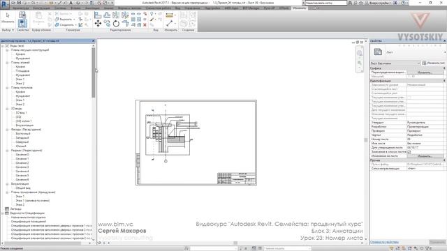Click the 'Номер листа' value field 06
447x251 pixels.
tap(425, 139)
